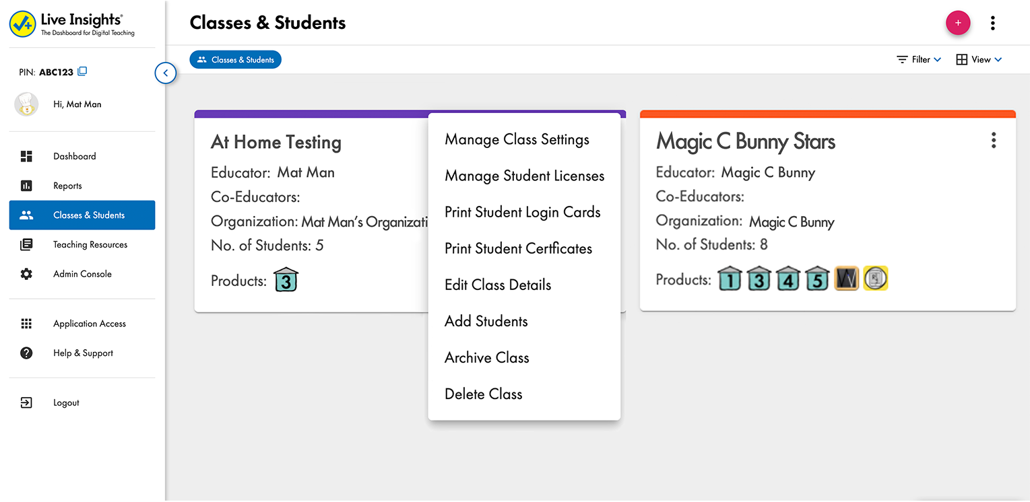Go to Teaching Resources in the sidebar
This screenshot has width=1030, height=502.
coord(90,245)
